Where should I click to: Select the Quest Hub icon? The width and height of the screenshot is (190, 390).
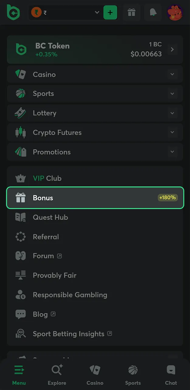20,217
